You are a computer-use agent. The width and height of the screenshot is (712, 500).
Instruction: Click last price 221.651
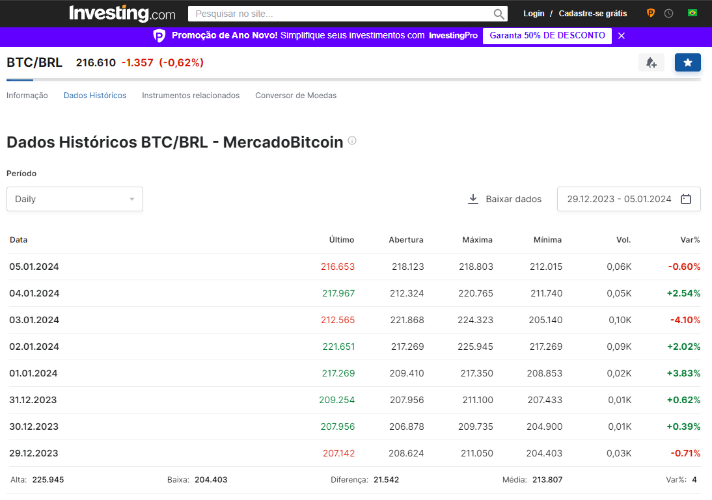tap(338, 347)
